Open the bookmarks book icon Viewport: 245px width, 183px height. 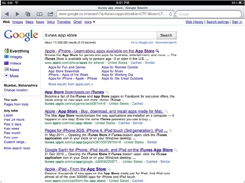coord(39,14)
